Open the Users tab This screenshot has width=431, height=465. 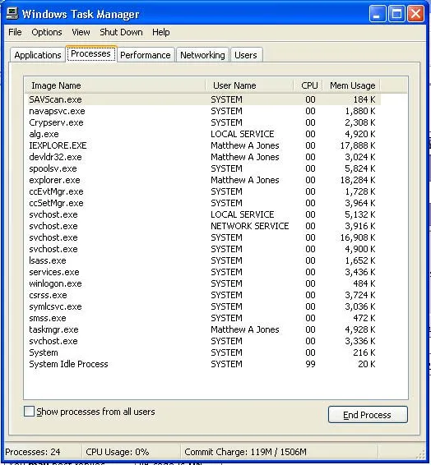point(246,55)
